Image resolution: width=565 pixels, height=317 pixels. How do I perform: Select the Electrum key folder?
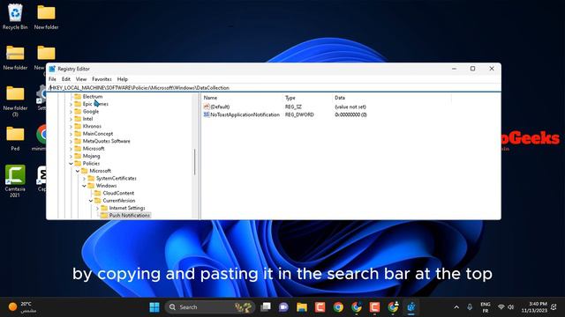tap(88, 96)
